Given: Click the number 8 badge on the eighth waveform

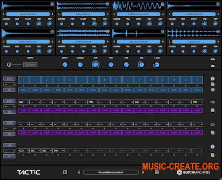Looking at the screenshot, I should [218, 31].
